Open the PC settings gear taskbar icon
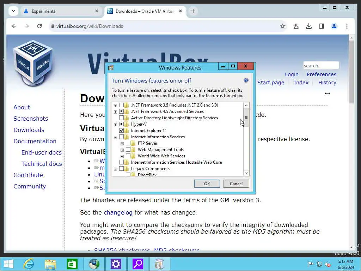Viewport: 361px width, 271px height. tap(116, 264)
